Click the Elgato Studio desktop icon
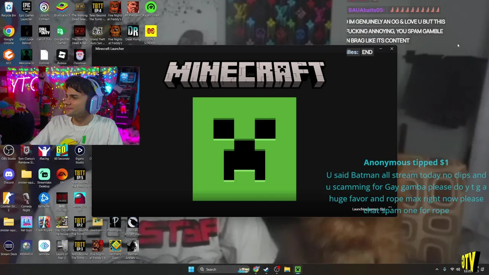Screen dimensions: 489x275 pyautogui.click(x=79, y=155)
